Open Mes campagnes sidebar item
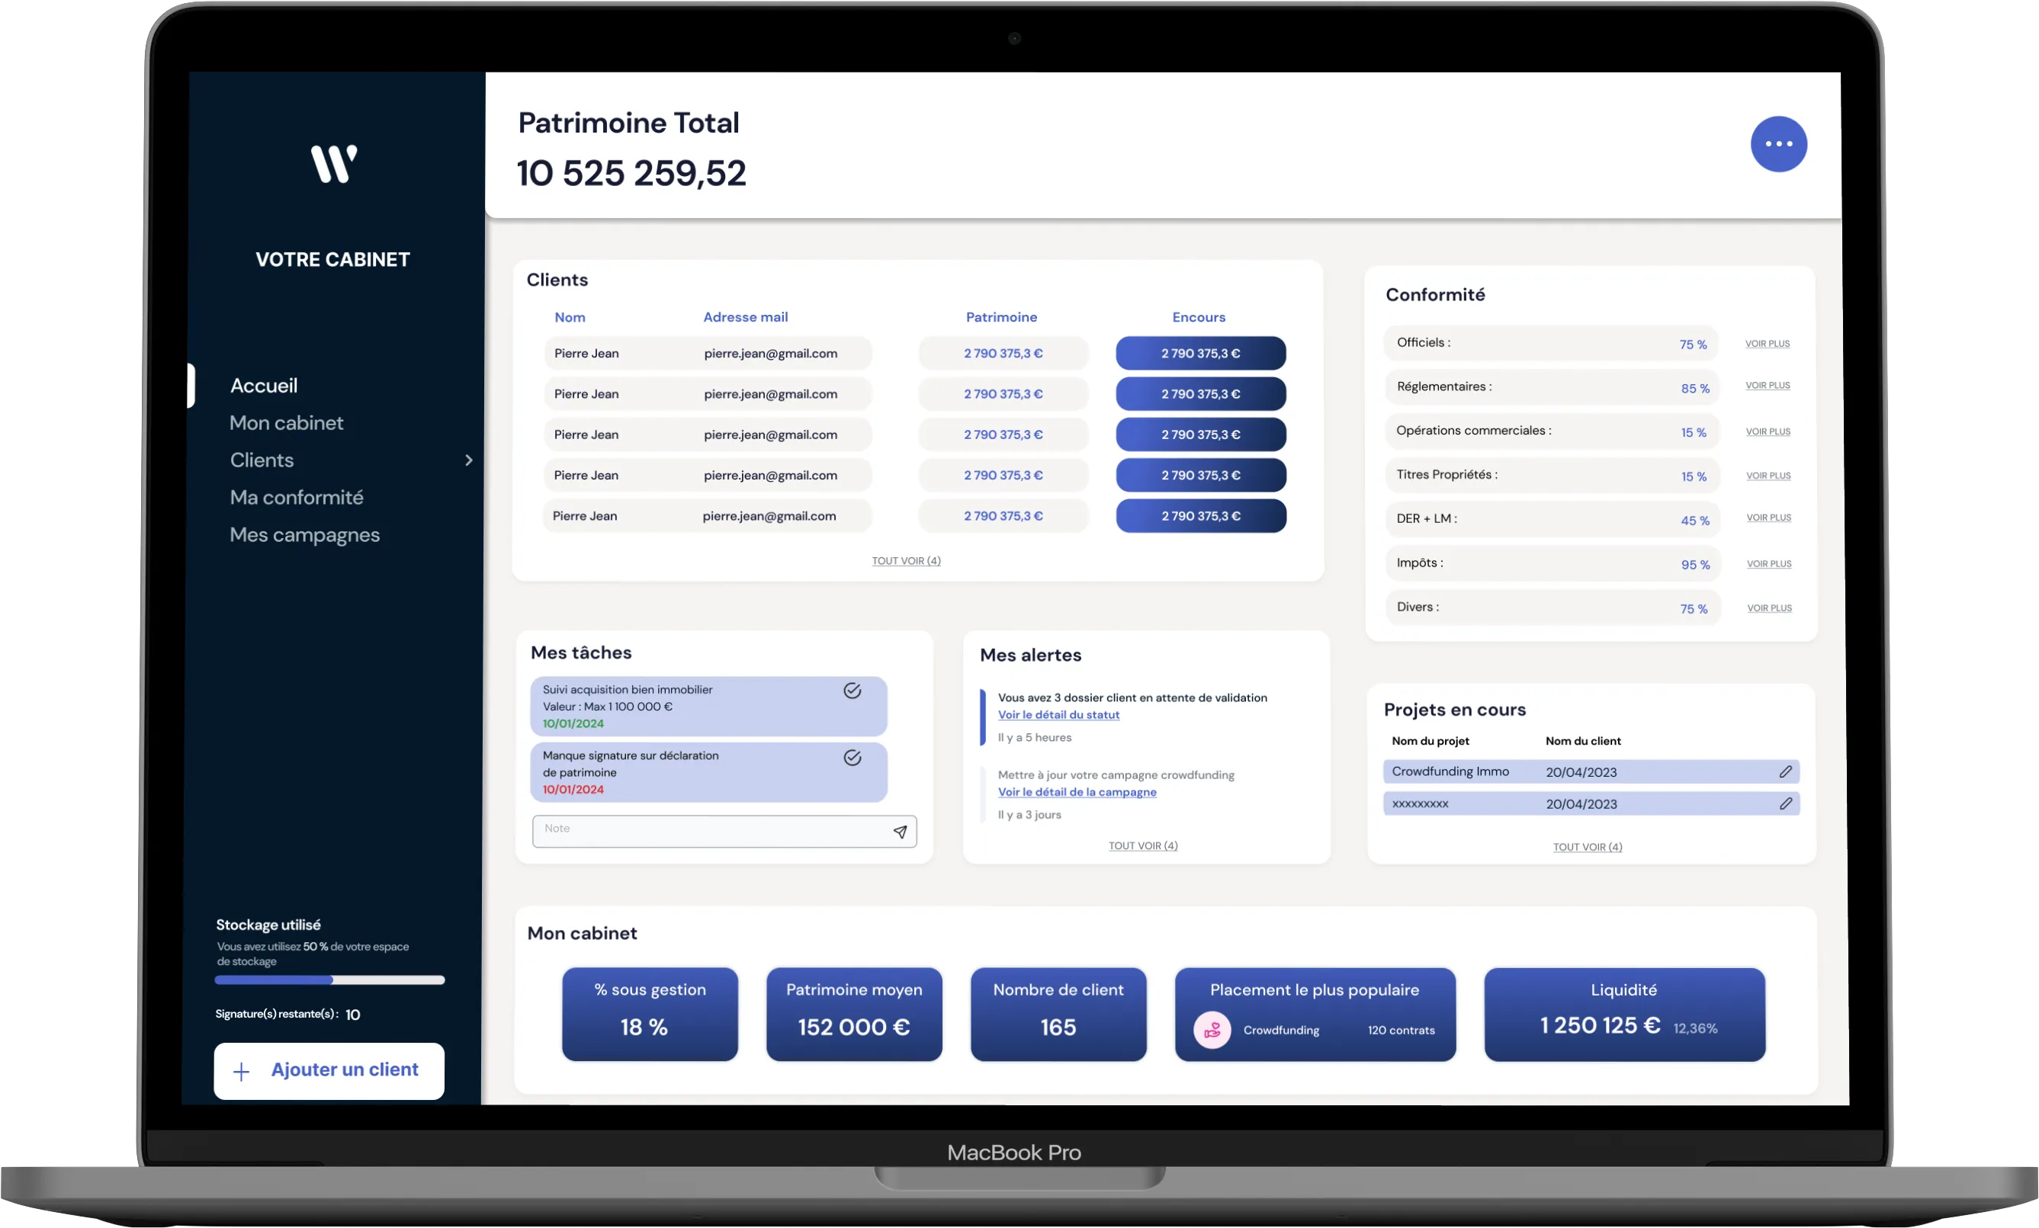 304,535
